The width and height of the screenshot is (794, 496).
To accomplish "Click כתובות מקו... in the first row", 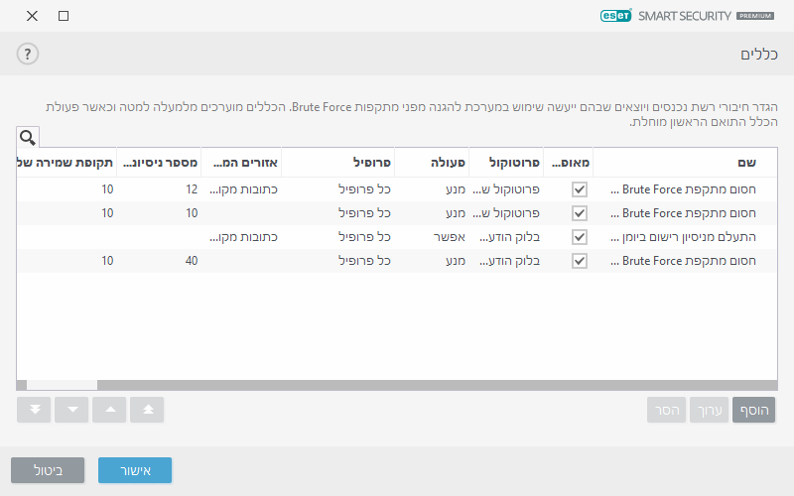I will point(243,189).
